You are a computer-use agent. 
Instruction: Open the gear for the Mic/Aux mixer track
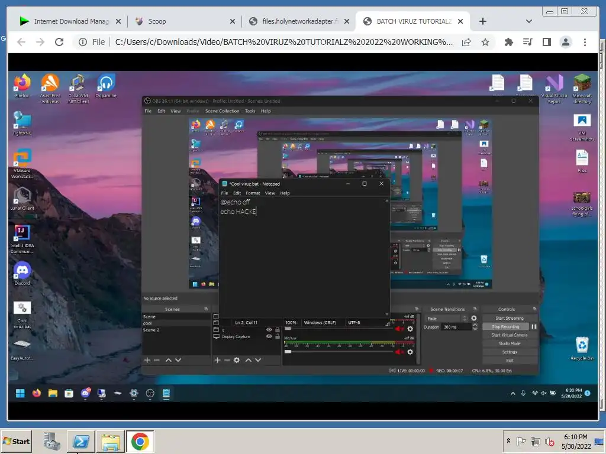[410, 352]
